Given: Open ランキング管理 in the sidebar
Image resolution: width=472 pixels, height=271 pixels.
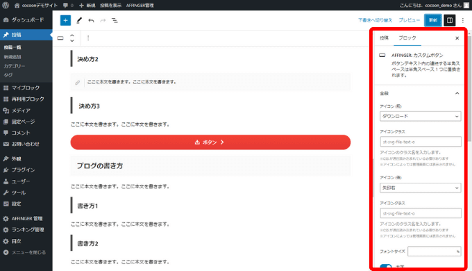Looking at the screenshot, I should [x=26, y=230].
